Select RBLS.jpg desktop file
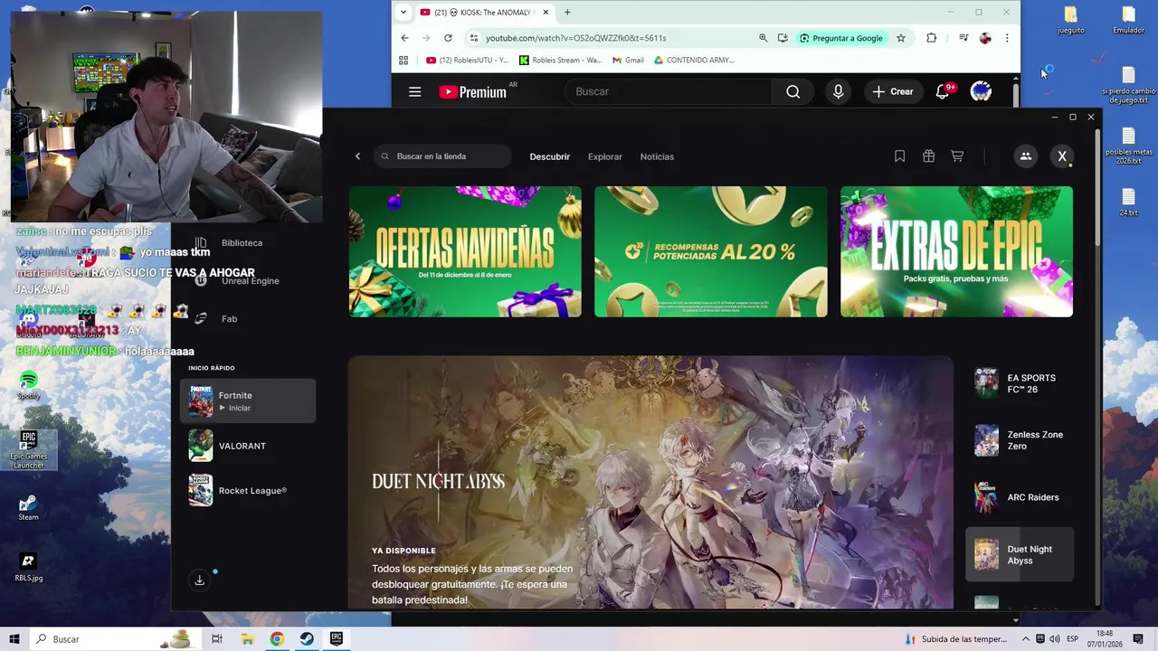Viewport: 1158px width, 651px height. click(x=28, y=567)
